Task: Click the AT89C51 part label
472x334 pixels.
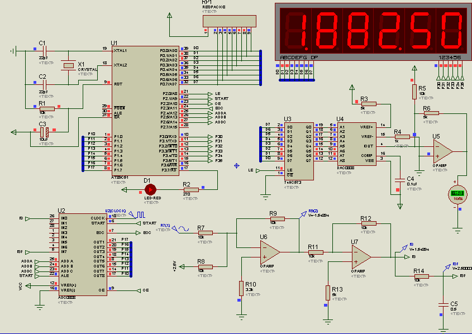Action: [x=120, y=178]
